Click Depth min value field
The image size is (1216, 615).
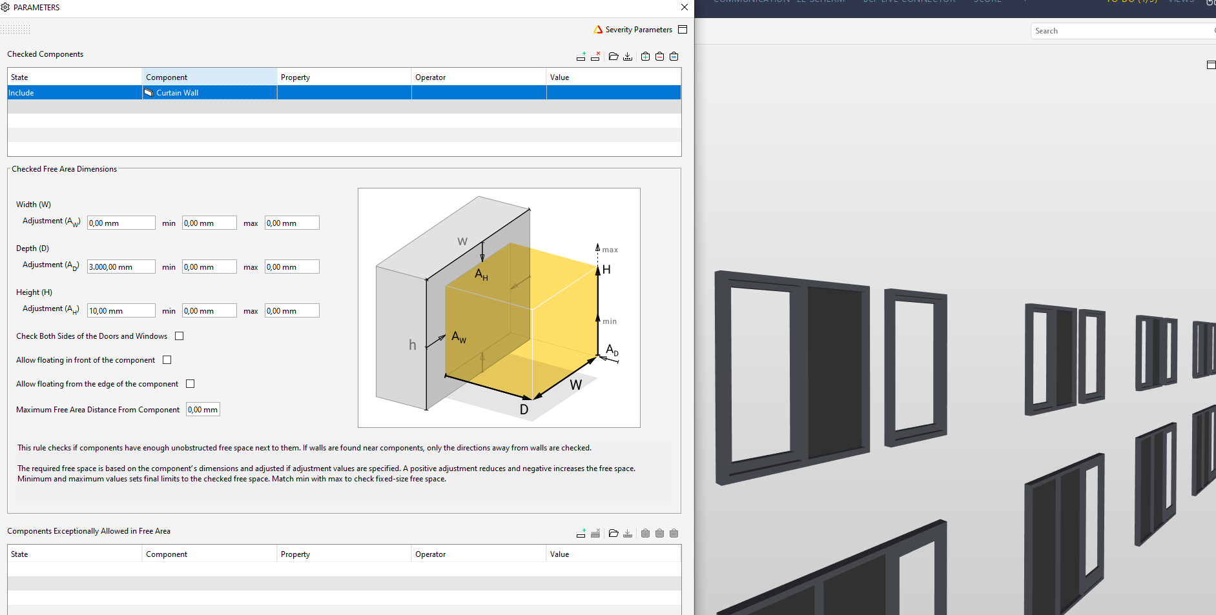[x=209, y=267]
